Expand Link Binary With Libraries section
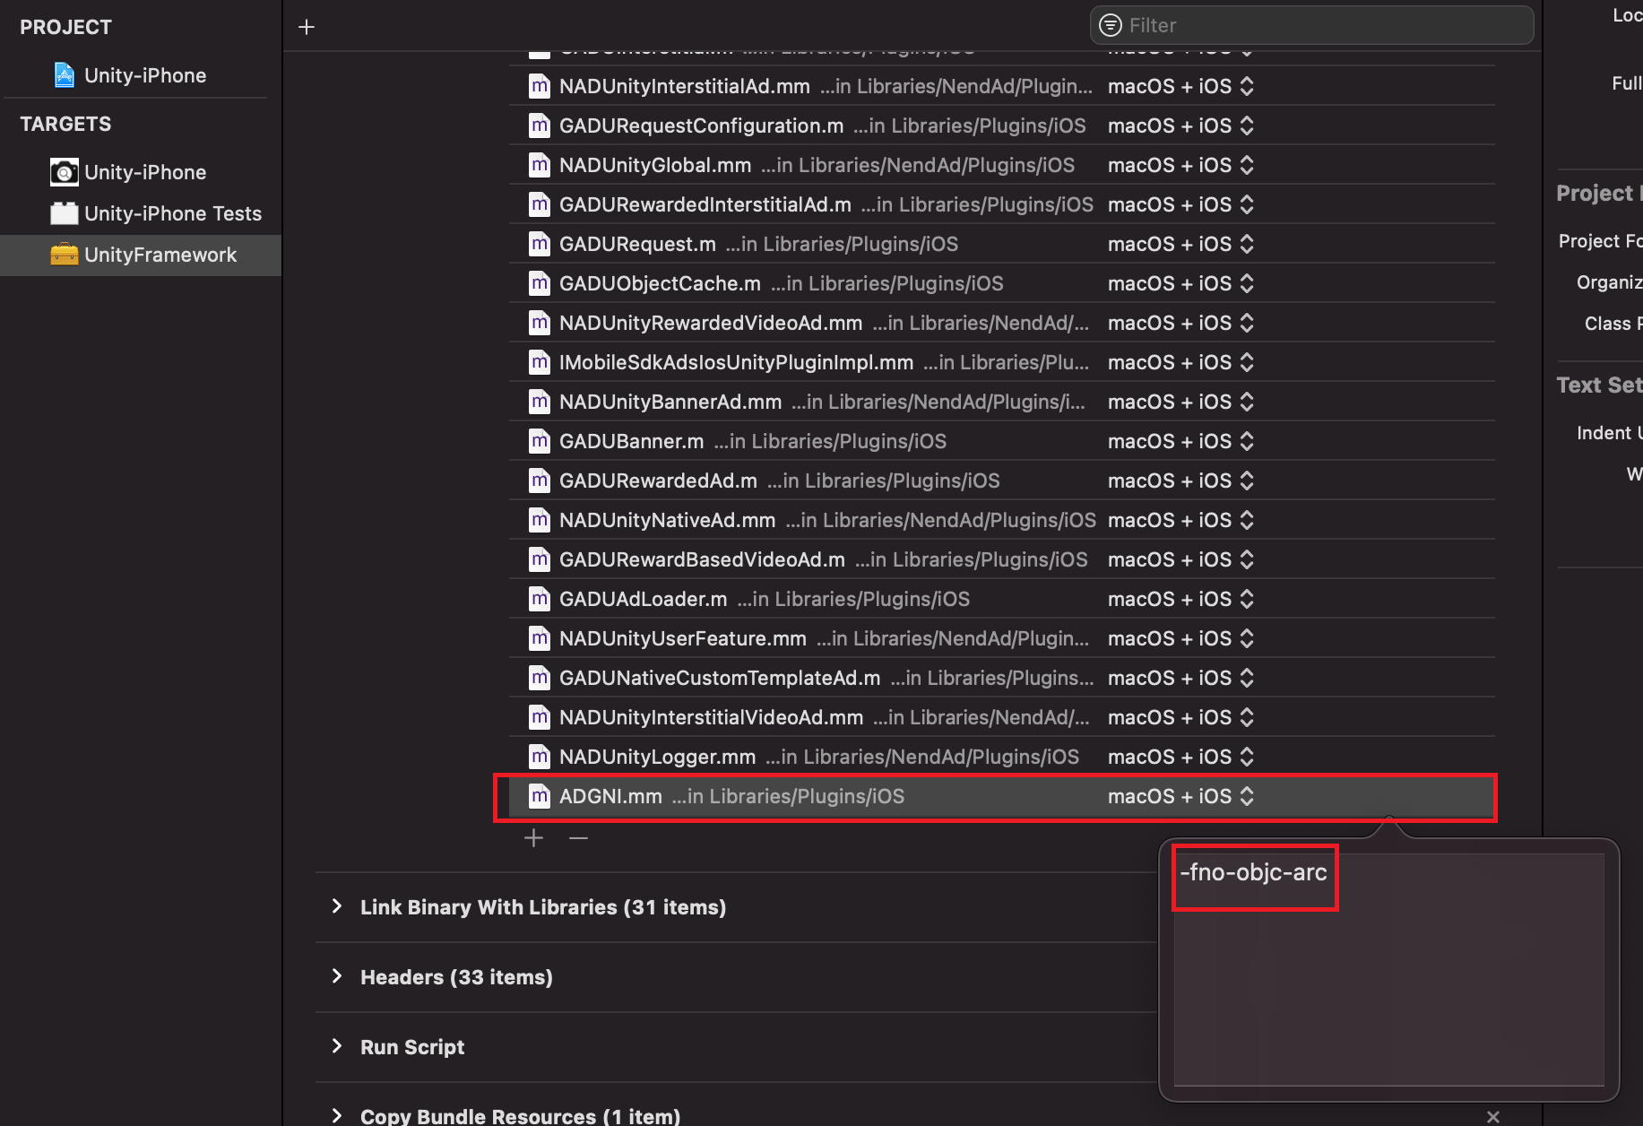This screenshot has width=1643, height=1126. (x=337, y=906)
